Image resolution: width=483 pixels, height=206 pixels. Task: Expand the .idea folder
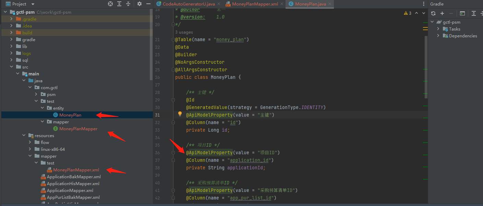[12, 26]
